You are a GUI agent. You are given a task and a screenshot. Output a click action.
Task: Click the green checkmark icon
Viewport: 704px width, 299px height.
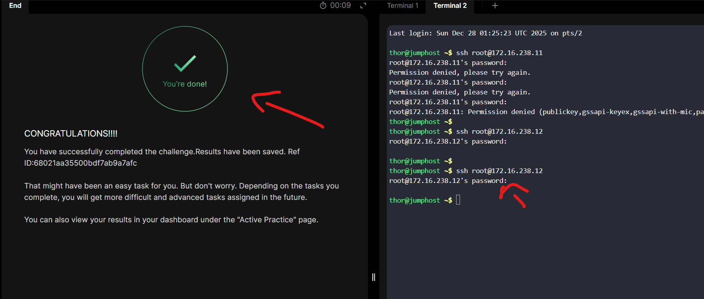click(185, 63)
